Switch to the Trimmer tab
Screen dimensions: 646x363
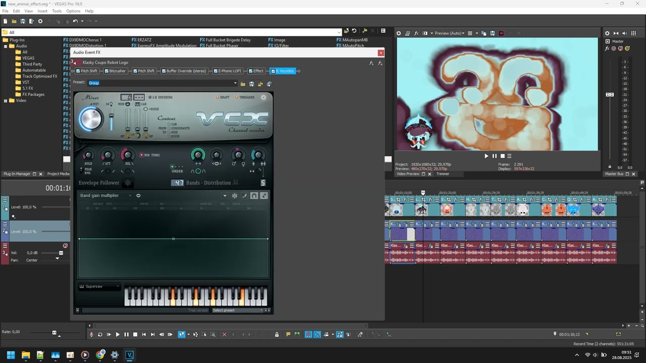pyautogui.click(x=443, y=174)
